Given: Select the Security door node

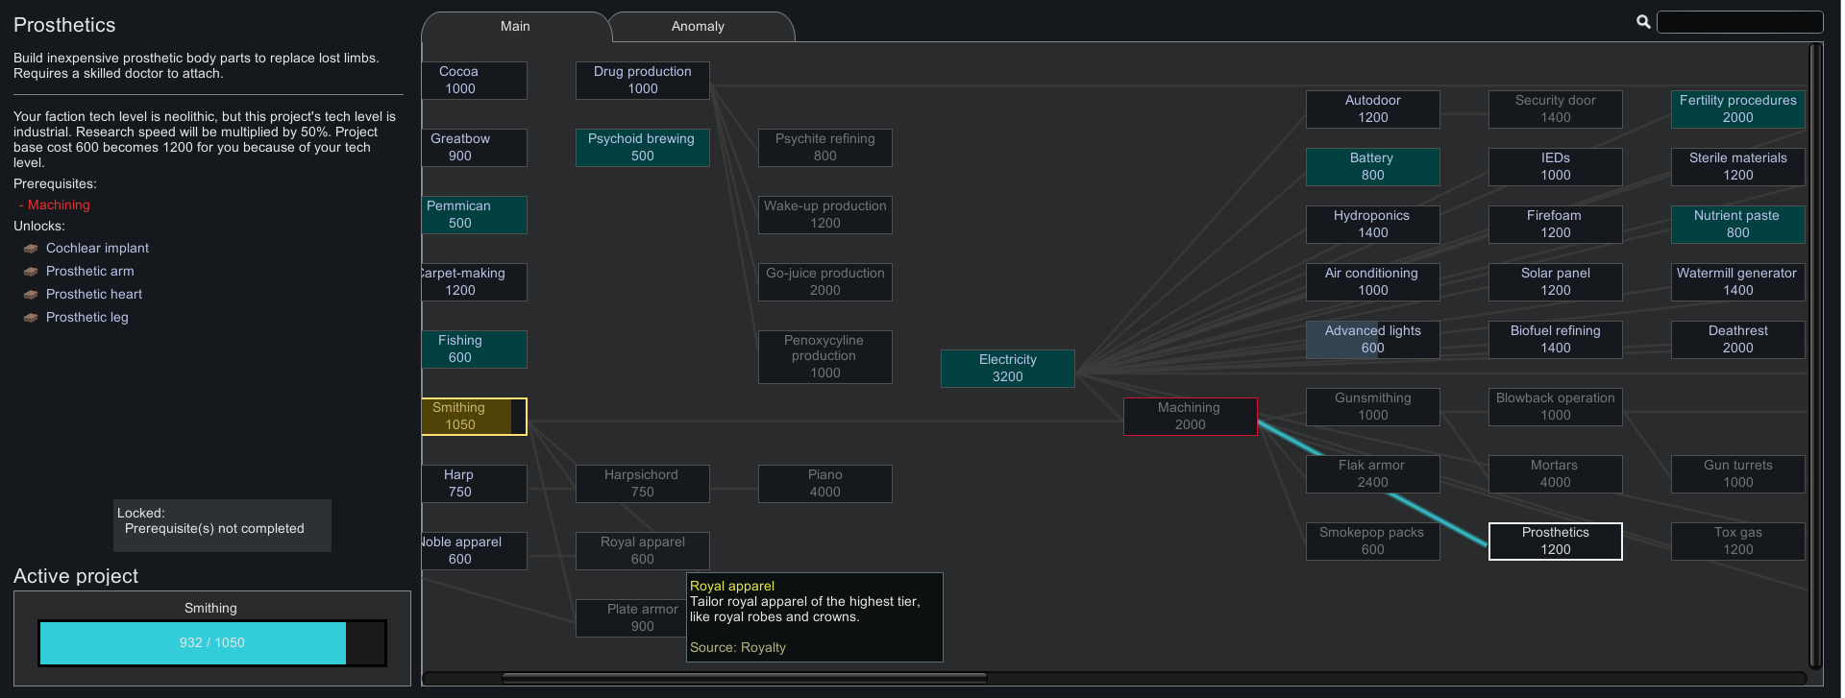Looking at the screenshot, I should coord(1556,109).
